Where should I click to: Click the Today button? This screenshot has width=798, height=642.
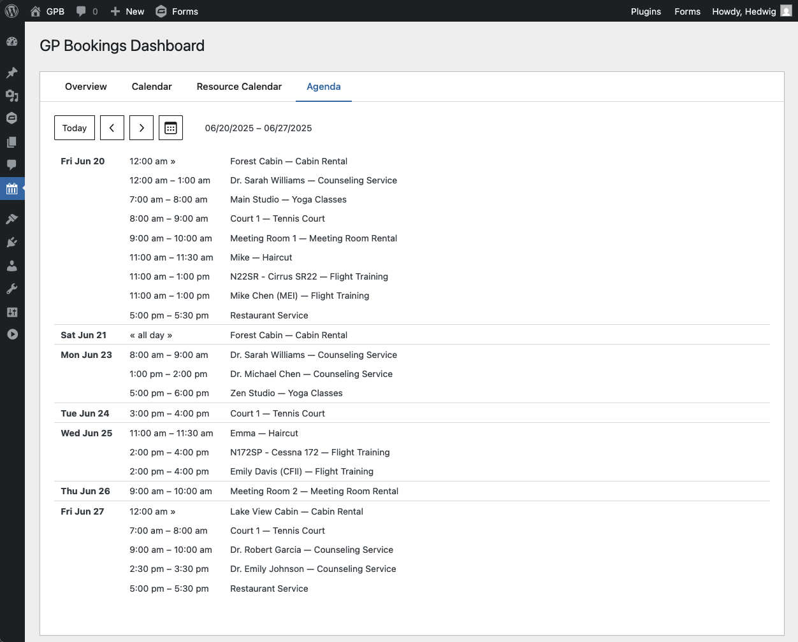pyautogui.click(x=75, y=127)
